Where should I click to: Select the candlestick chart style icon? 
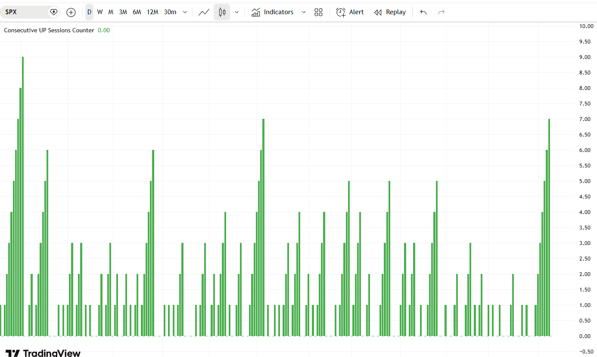pos(222,12)
